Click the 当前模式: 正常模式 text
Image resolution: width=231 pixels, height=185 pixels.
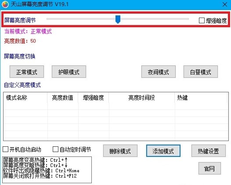pyautogui.click(x=28, y=31)
